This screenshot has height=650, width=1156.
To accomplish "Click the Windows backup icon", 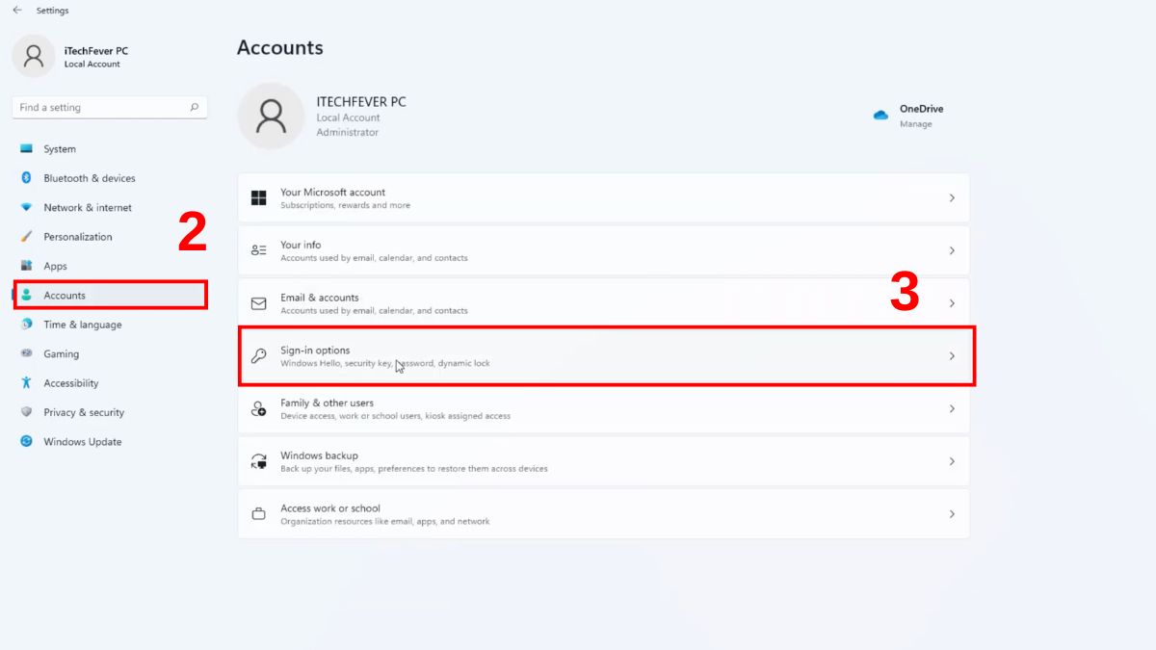I will [258, 461].
